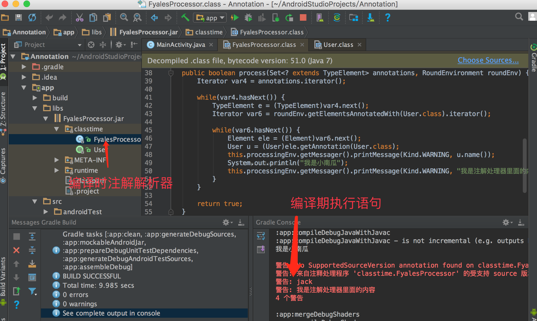Click the Sync Project with Gradle icon
This screenshot has height=321, width=537.
[x=337, y=18]
